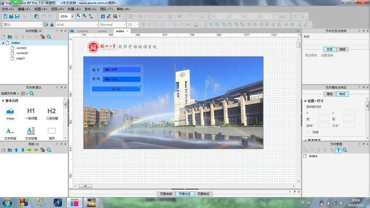Add a new folder in sitemap panel
Screen dimensions: 370x208
10,37
